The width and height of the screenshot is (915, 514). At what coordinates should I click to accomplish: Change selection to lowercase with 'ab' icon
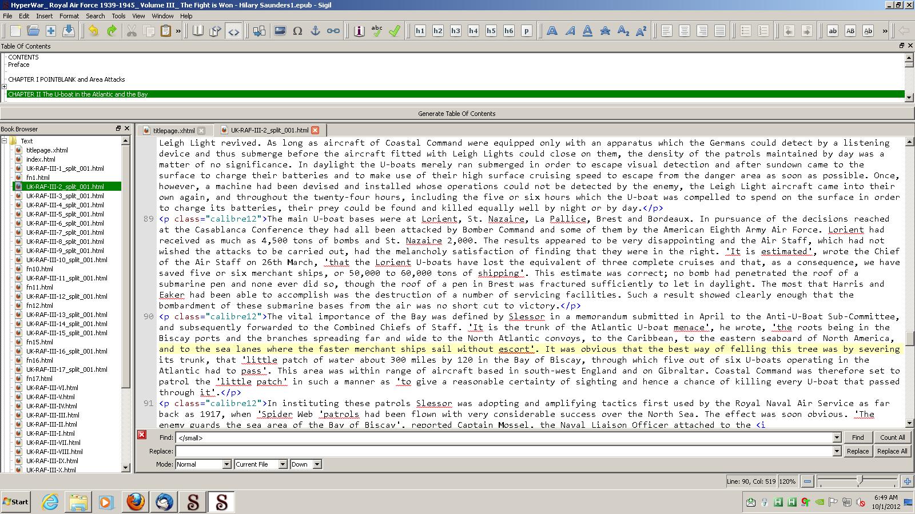(833, 31)
